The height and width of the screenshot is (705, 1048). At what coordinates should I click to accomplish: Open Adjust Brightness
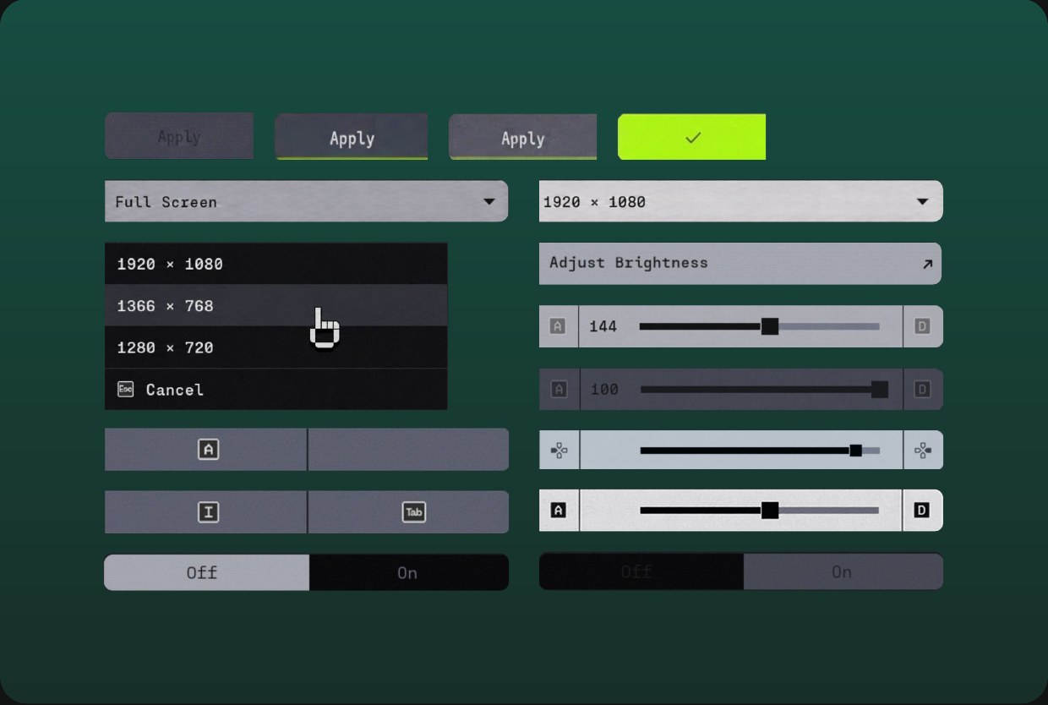click(x=740, y=263)
